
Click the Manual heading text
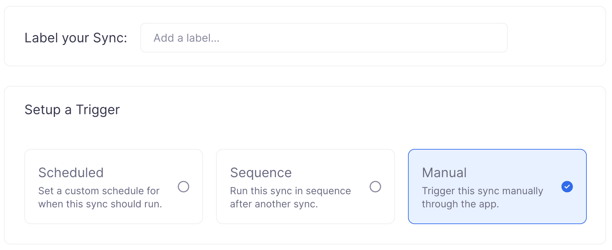(x=444, y=173)
